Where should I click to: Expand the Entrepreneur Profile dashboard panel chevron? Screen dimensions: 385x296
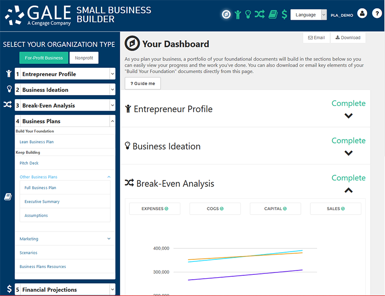coord(348,116)
